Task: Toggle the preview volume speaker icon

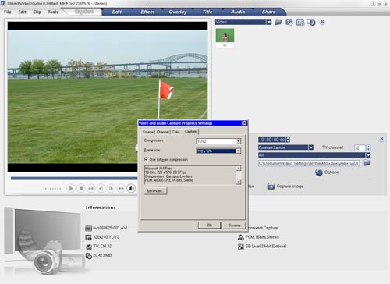Action: (132, 188)
